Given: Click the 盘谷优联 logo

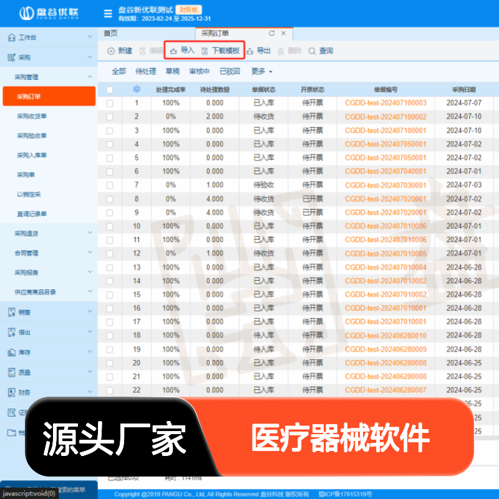Looking at the screenshot, I should (x=49, y=13).
